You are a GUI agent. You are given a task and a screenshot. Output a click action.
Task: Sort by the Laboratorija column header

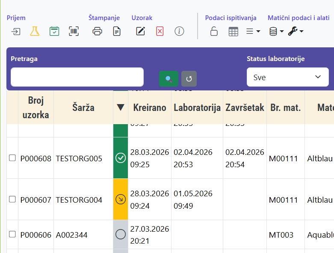(197, 108)
